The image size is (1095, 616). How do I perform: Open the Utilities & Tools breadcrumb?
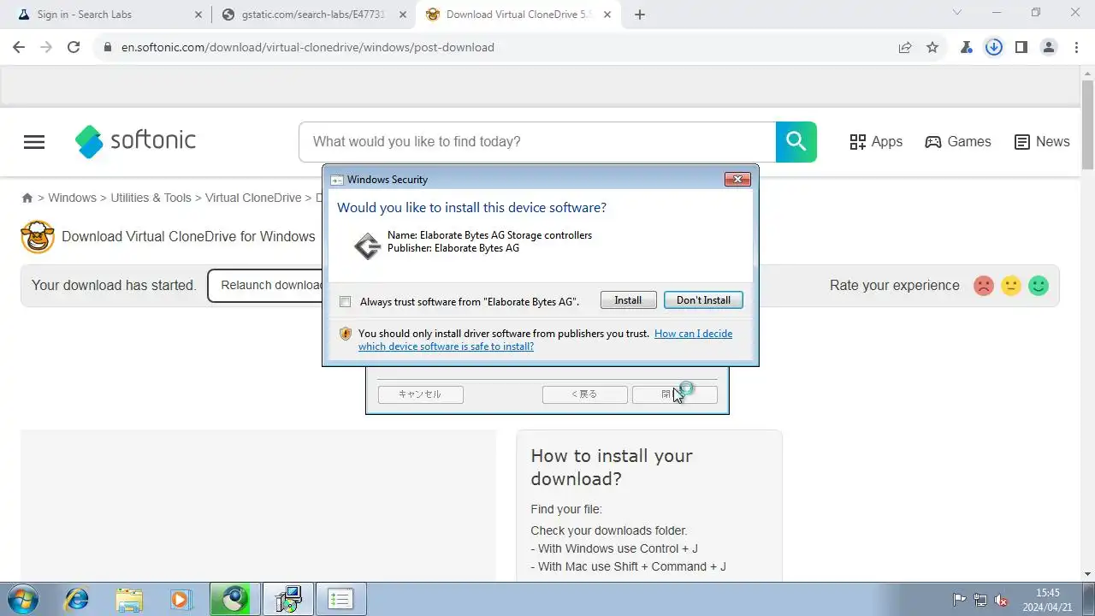[x=151, y=198]
